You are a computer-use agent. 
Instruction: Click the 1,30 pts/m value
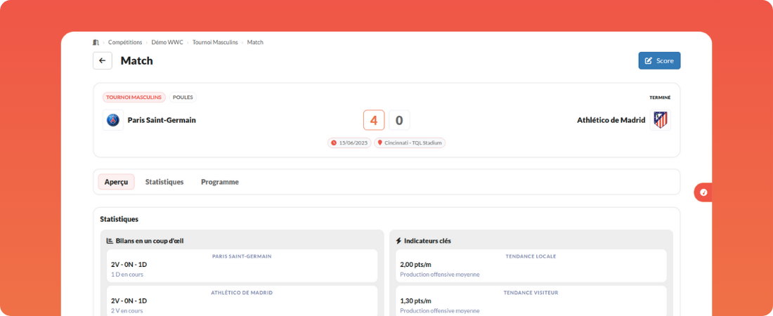coord(415,301)
